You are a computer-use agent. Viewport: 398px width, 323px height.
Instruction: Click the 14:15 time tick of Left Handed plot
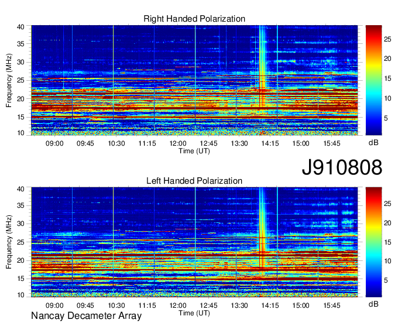point(270,305)
